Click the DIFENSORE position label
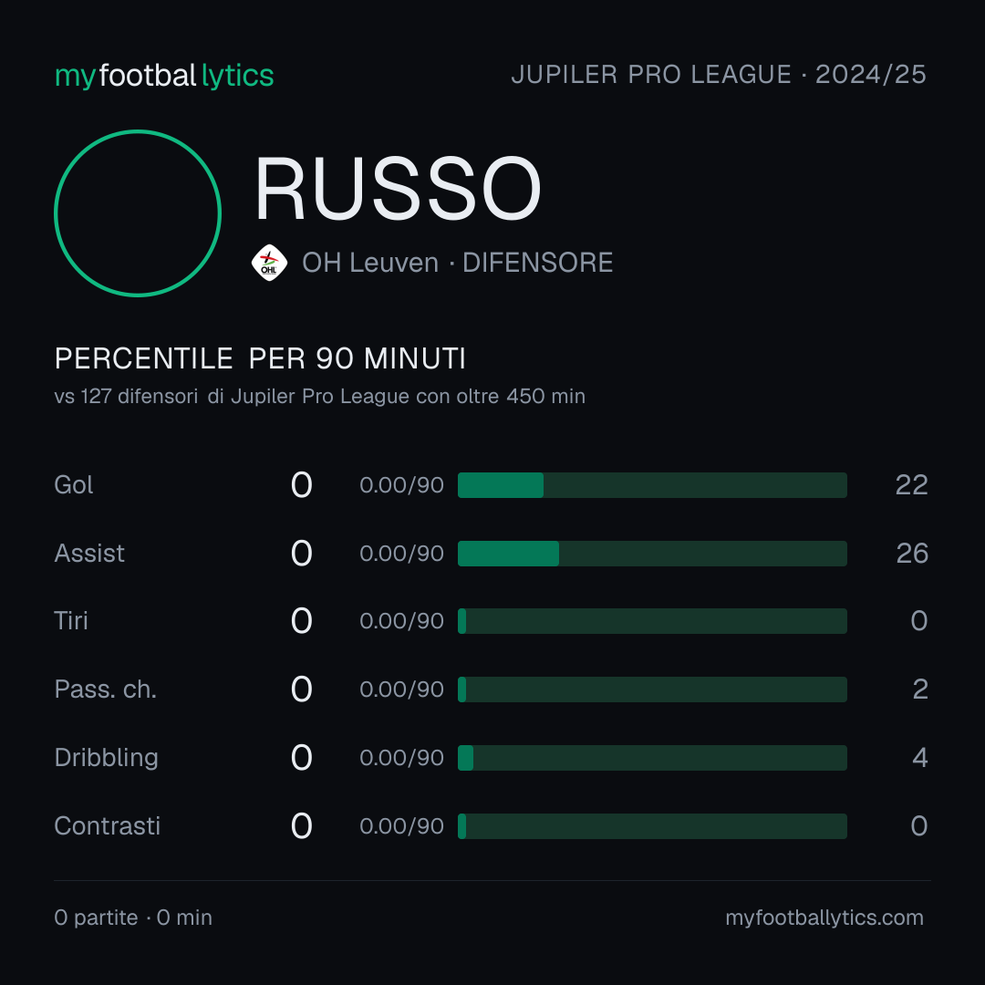This screenshot has height=985, width=985. (x=538, y=263)
